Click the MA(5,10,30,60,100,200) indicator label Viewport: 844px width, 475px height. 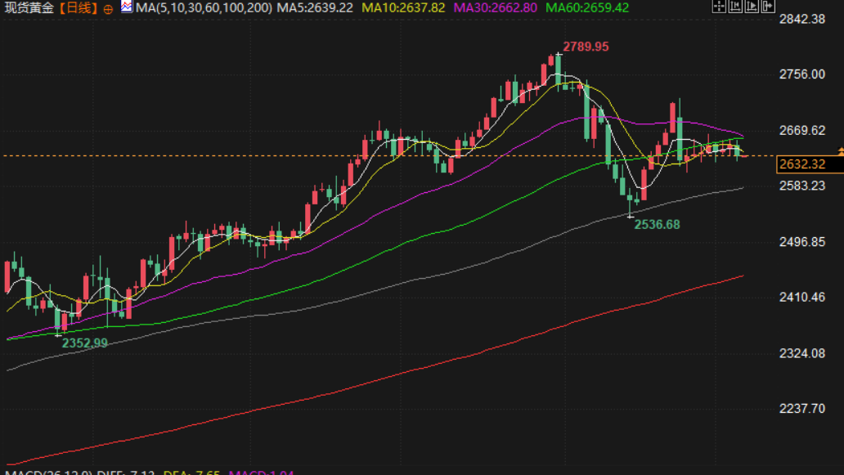(204, 8)
